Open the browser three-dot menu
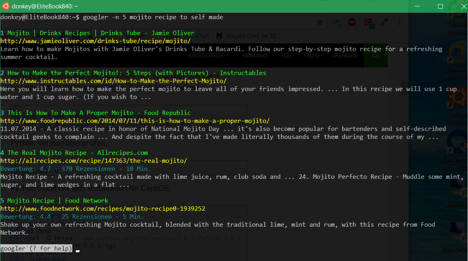 (x=399, y=23)
